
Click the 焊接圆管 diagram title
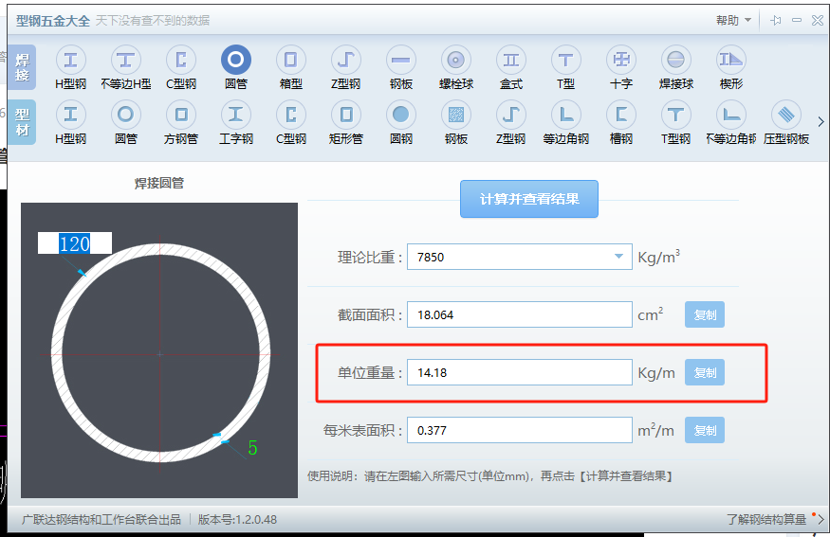click(158, 183)
